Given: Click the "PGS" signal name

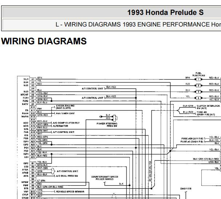Looking at the screenshot, I should point(26,138).
